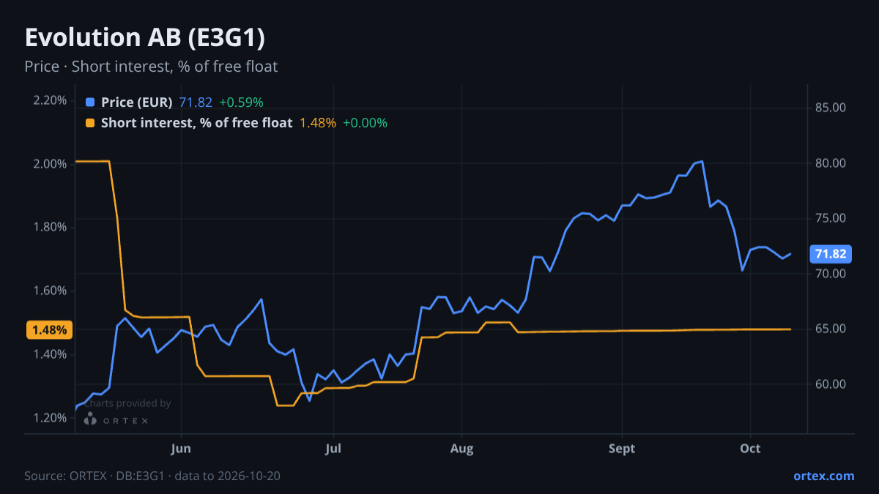Screen dimensions: 879x494
Task: Click the 1.40% left axis label
Action: [x=50, y=354]
